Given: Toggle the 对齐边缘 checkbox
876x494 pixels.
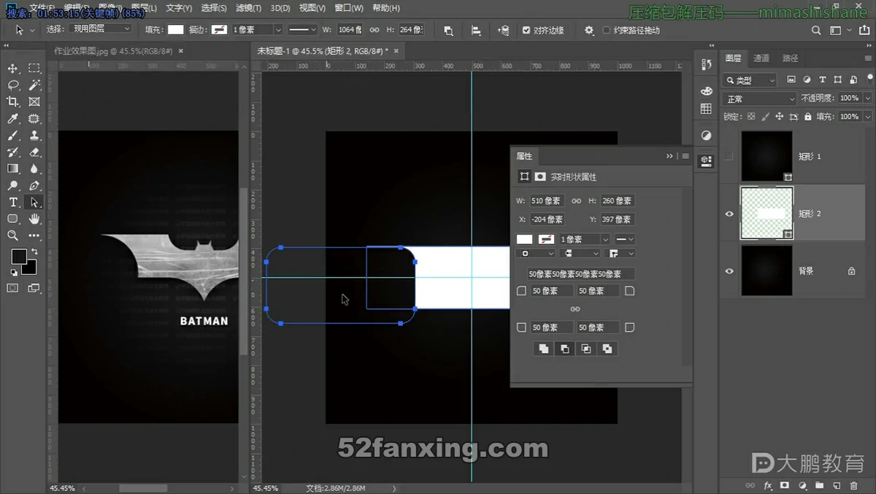Looking at the screenshot, I should coord(526,31).
